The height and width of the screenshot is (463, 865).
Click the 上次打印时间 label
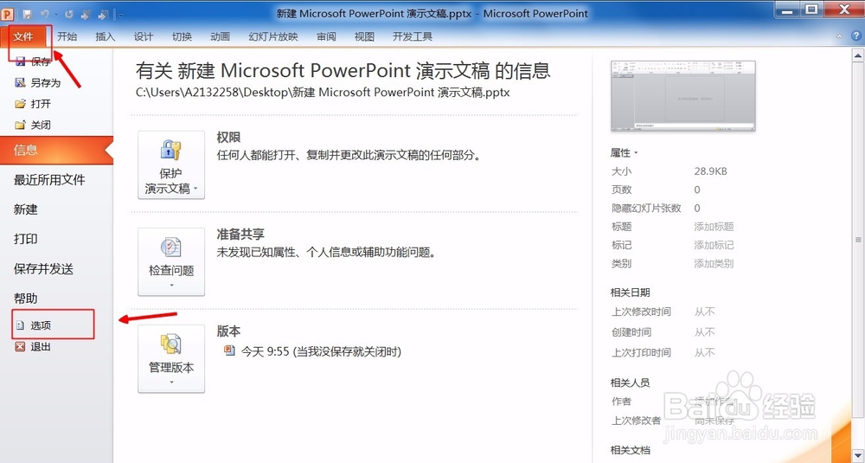[641, 352]
